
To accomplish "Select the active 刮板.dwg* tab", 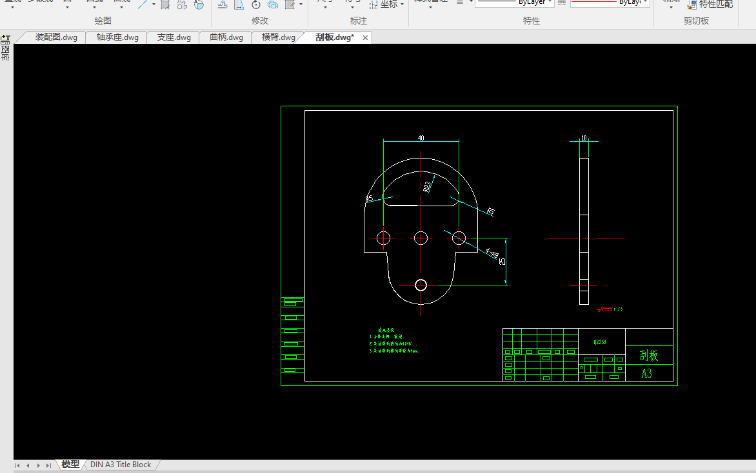I will pos(334,37).
